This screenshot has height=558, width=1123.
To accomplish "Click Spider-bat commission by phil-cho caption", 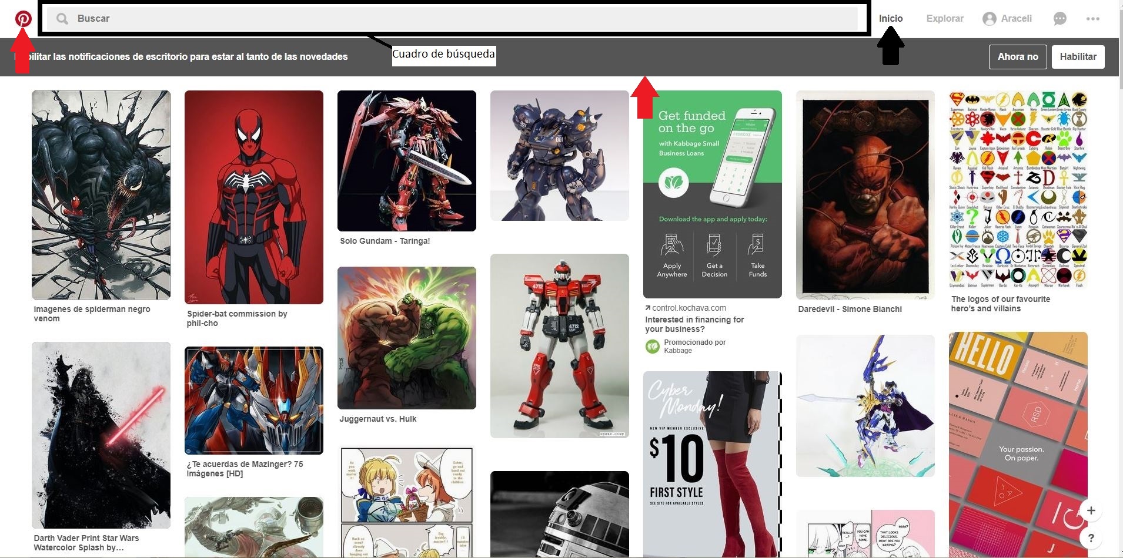I will click(x=237, y=318).
